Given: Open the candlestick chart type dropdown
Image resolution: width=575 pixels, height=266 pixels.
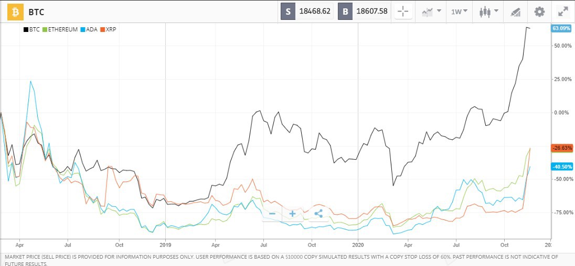Looking at the screenshot, I should [488, 12].
